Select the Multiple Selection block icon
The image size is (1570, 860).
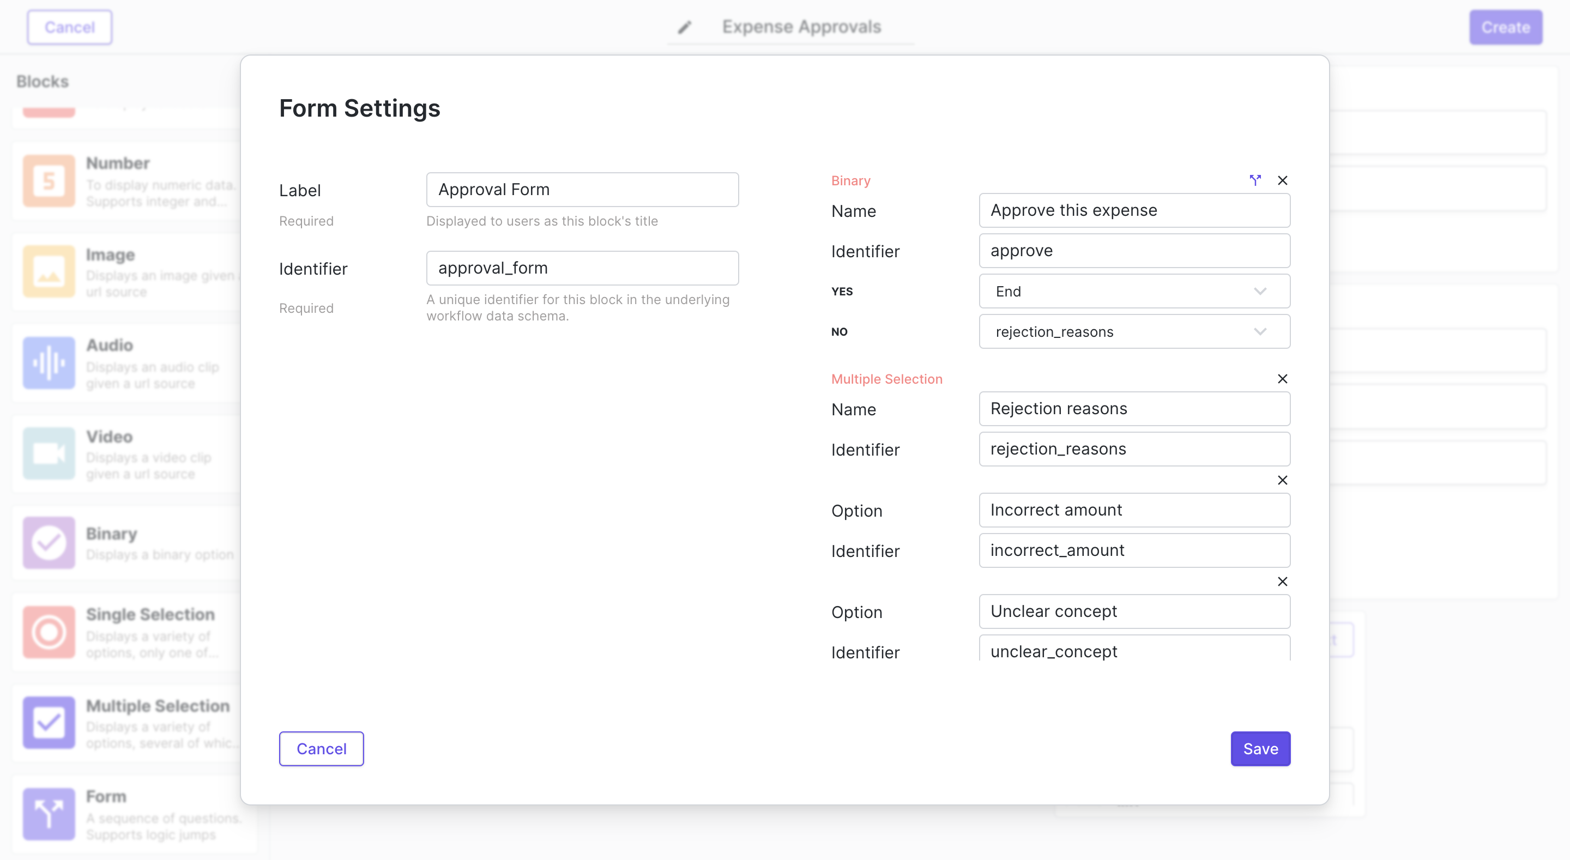[49, 723]
